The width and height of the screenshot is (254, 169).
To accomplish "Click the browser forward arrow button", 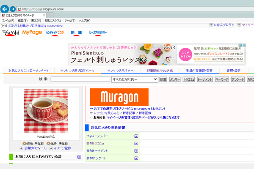I will pos(13,9).
